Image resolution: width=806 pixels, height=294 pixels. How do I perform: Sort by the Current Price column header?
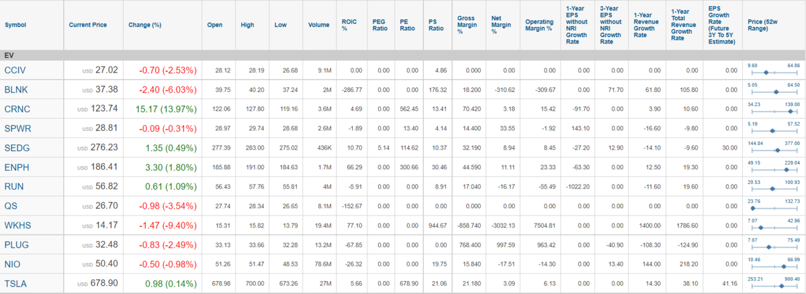pyautogui.click(x=88, y=25)
